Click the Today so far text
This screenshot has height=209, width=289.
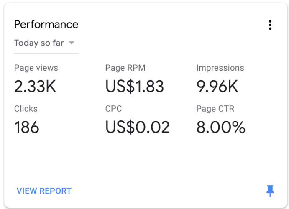click(39, 43)
